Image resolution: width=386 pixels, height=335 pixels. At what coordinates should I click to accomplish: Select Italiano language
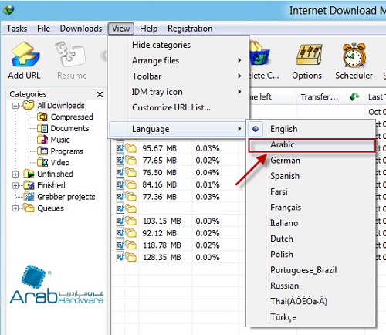click(x=311, y=223)
